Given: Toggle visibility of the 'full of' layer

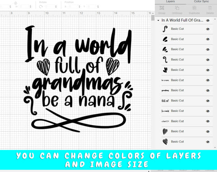Looking at the screenshot, I should (208, 101).
